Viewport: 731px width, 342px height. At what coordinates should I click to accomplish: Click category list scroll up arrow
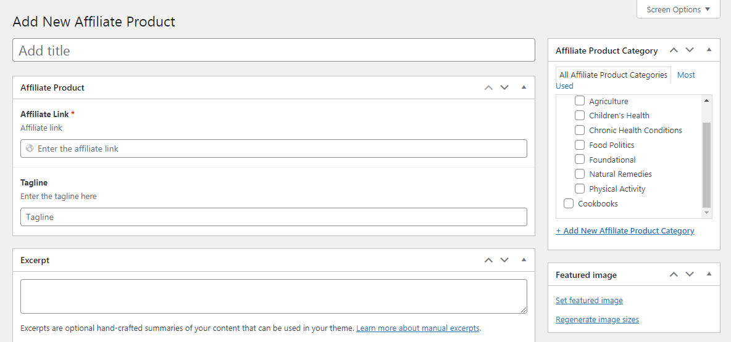tap(707, 100)
